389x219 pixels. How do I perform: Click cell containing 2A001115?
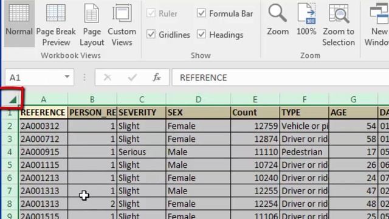(x=43, y=165)
